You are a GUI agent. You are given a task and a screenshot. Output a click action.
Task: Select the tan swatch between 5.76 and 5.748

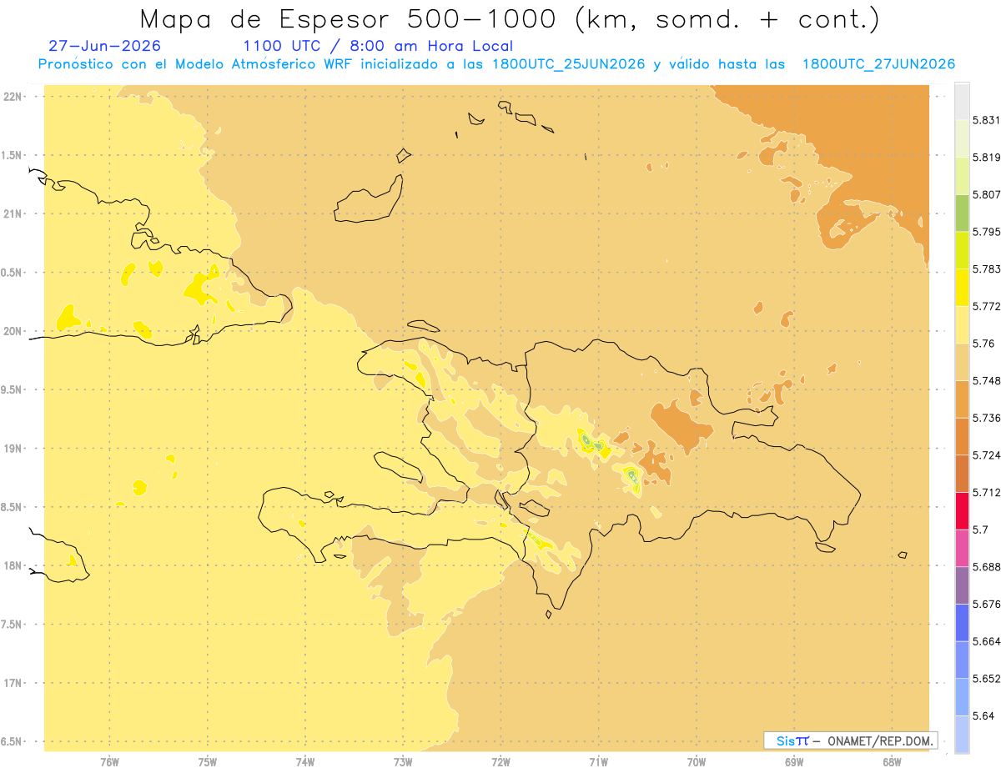pos(962,362)
